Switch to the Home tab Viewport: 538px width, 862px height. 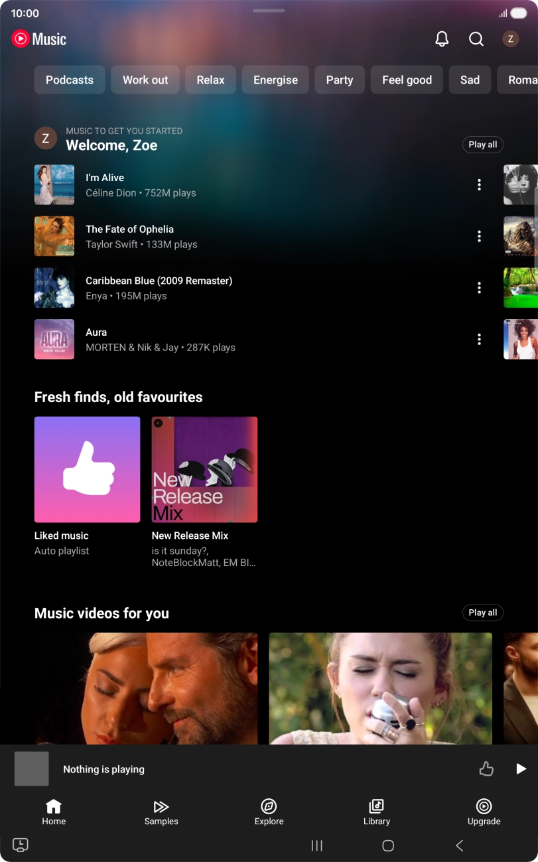pos(54,812)
